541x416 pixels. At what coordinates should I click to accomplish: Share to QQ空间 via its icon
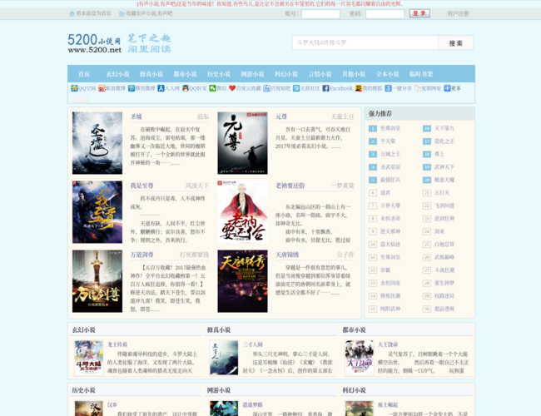click(74, 88)
